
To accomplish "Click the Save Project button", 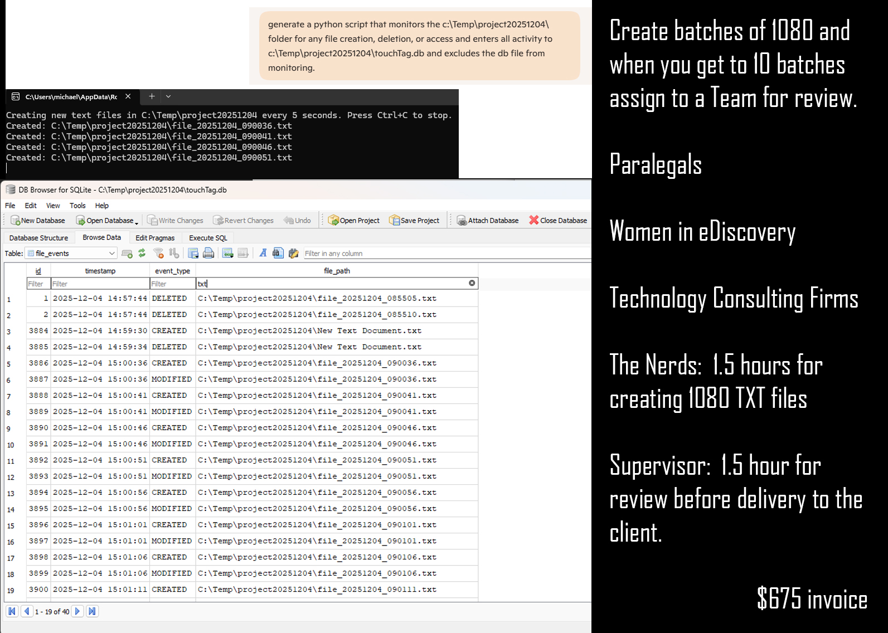I will coord(414,221).
